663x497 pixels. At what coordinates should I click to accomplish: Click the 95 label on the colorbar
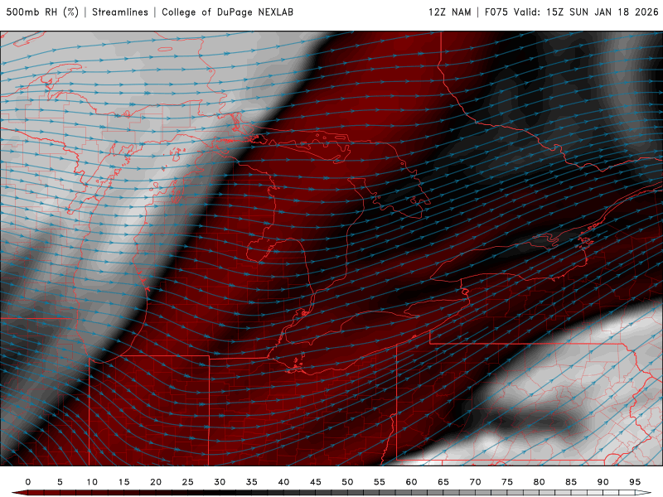click(x=635, y=482)
